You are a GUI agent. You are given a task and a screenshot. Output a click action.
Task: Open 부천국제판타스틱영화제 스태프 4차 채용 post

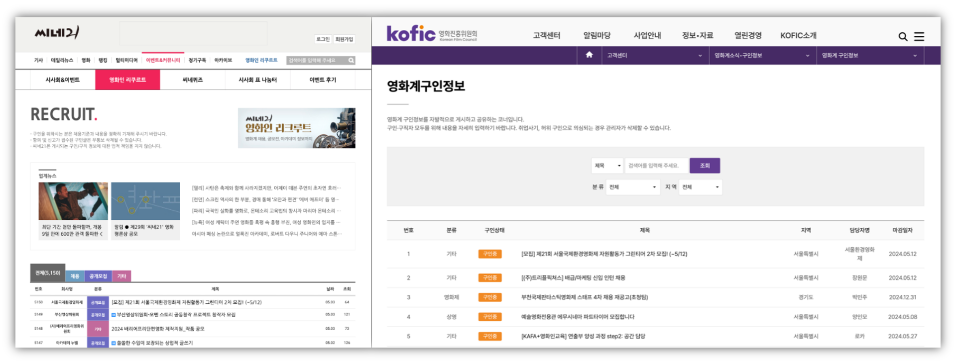click(585, 297)
